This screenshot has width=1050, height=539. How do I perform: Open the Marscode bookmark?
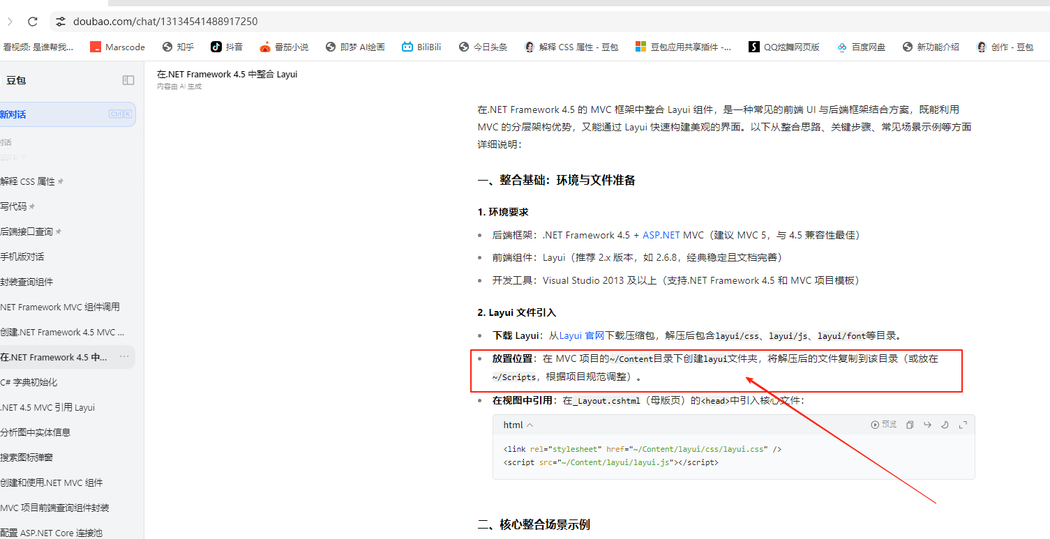click(118, 47)
